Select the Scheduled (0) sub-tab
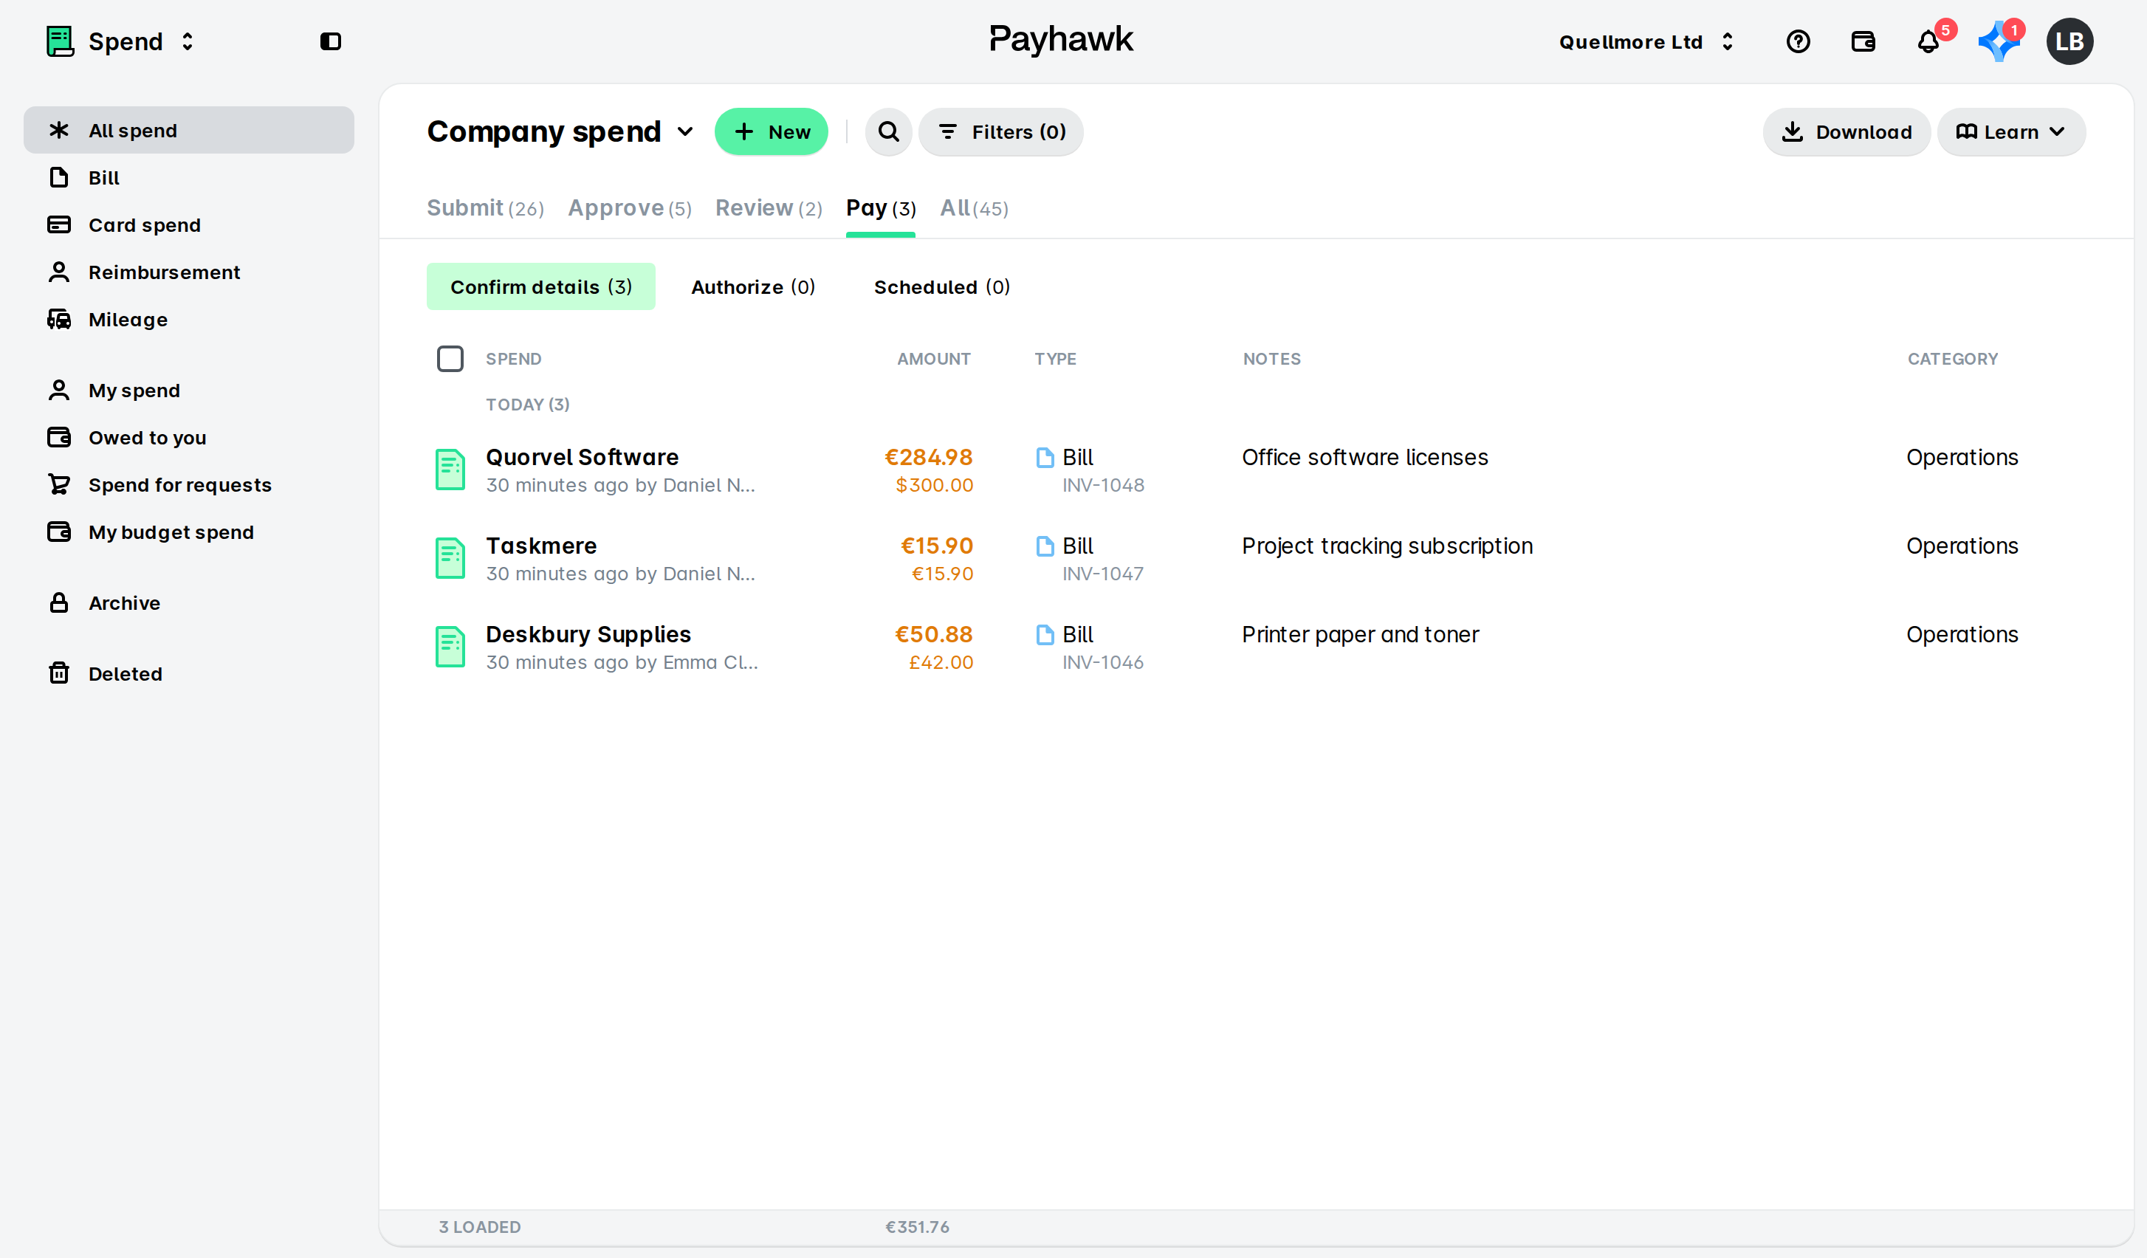Screen dimensions: 2147x1258 click(942, 286)
